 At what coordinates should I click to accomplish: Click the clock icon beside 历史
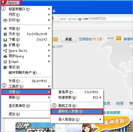[x=5, y=34]
